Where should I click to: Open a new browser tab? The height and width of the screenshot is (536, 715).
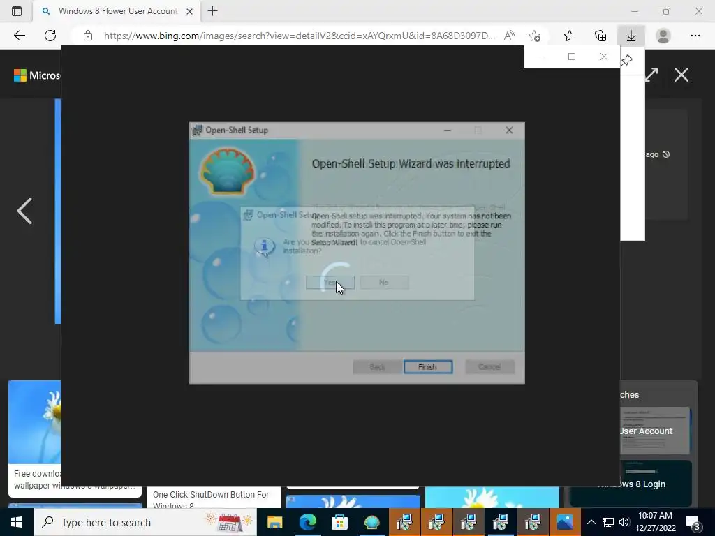pos(212,11)
